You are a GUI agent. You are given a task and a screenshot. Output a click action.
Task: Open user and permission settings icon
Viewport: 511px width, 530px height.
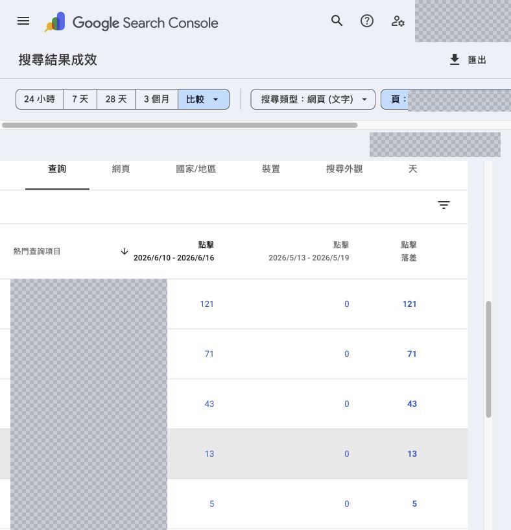point(398,21)
